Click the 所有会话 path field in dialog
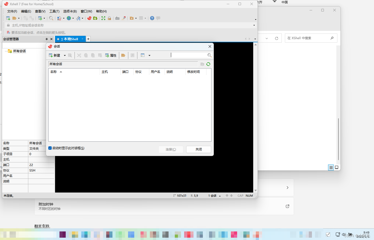374x240 pixels. [123, 64]
